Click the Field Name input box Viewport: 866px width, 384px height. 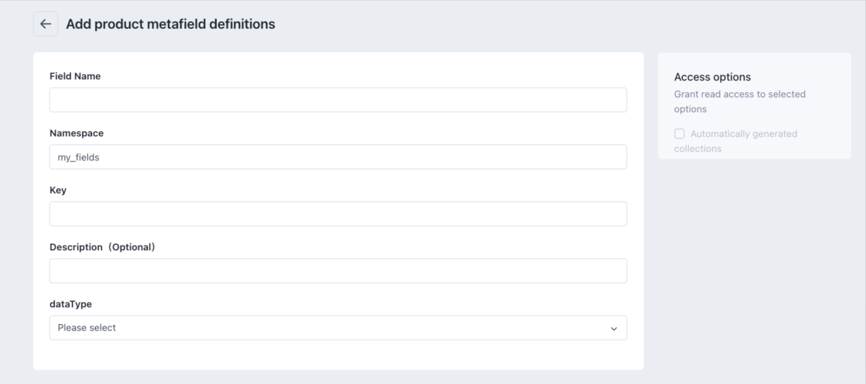tap(338, 100)
